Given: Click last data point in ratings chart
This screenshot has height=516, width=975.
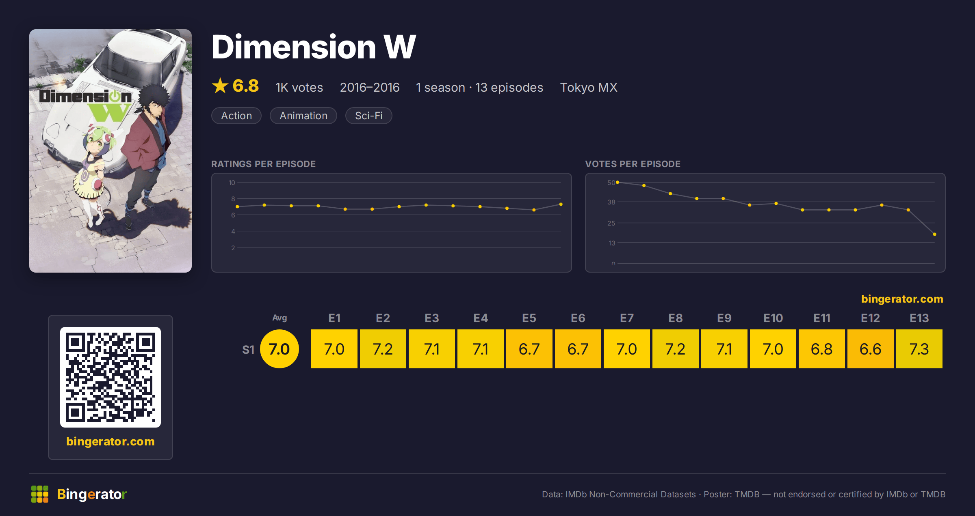Looking at the screenshot, I should pos(561,204).
